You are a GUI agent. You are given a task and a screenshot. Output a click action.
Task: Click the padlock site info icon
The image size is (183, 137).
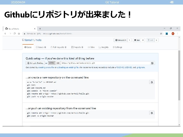pos(24,34)
